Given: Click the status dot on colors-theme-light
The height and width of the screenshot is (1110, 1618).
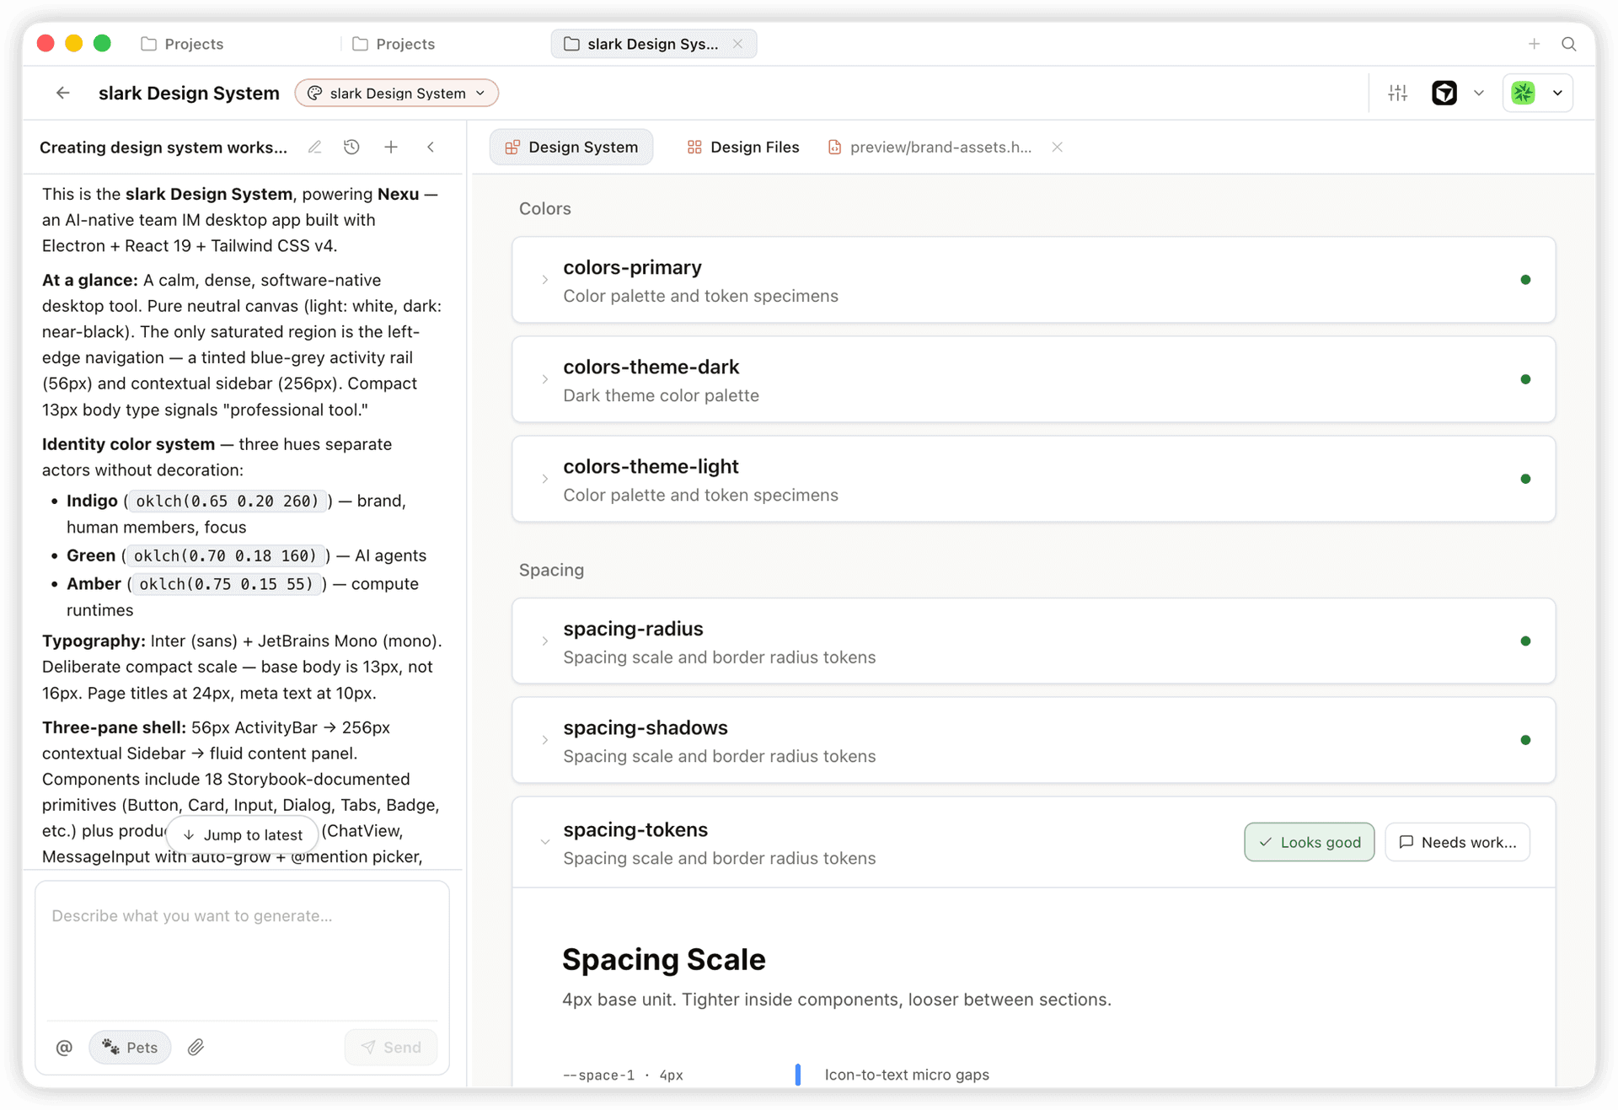Looking at the screenshot, I should (x=1525, y=479).
